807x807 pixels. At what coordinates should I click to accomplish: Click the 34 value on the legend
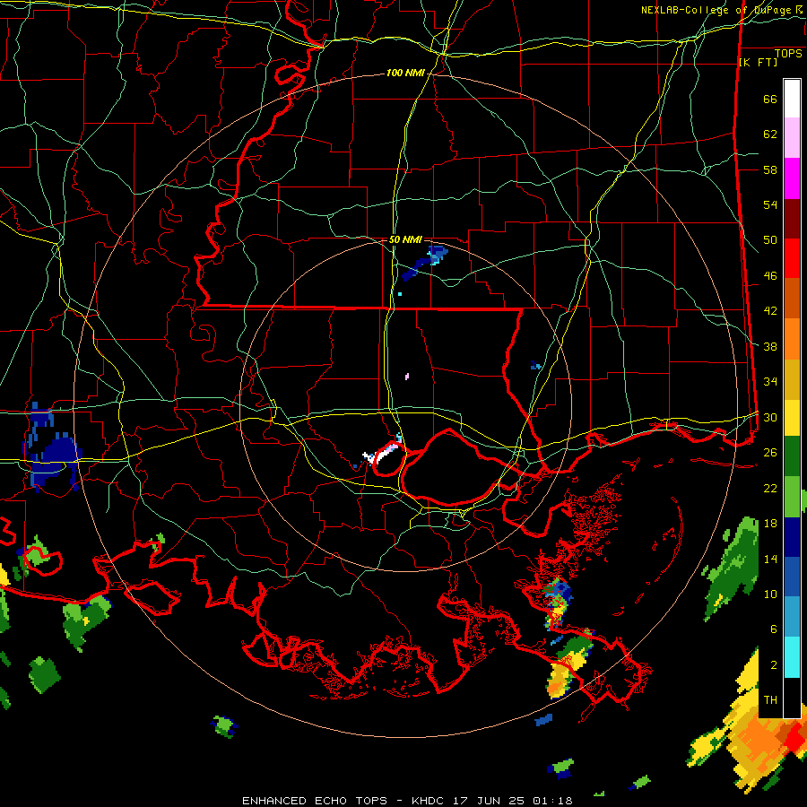(x=770, y=382)
